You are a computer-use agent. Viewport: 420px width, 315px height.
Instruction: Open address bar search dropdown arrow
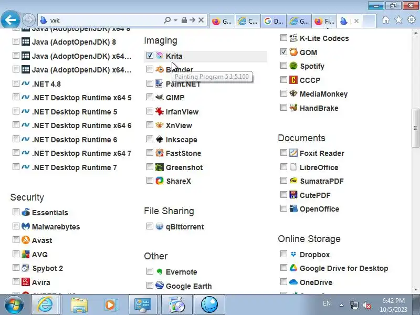176,20
